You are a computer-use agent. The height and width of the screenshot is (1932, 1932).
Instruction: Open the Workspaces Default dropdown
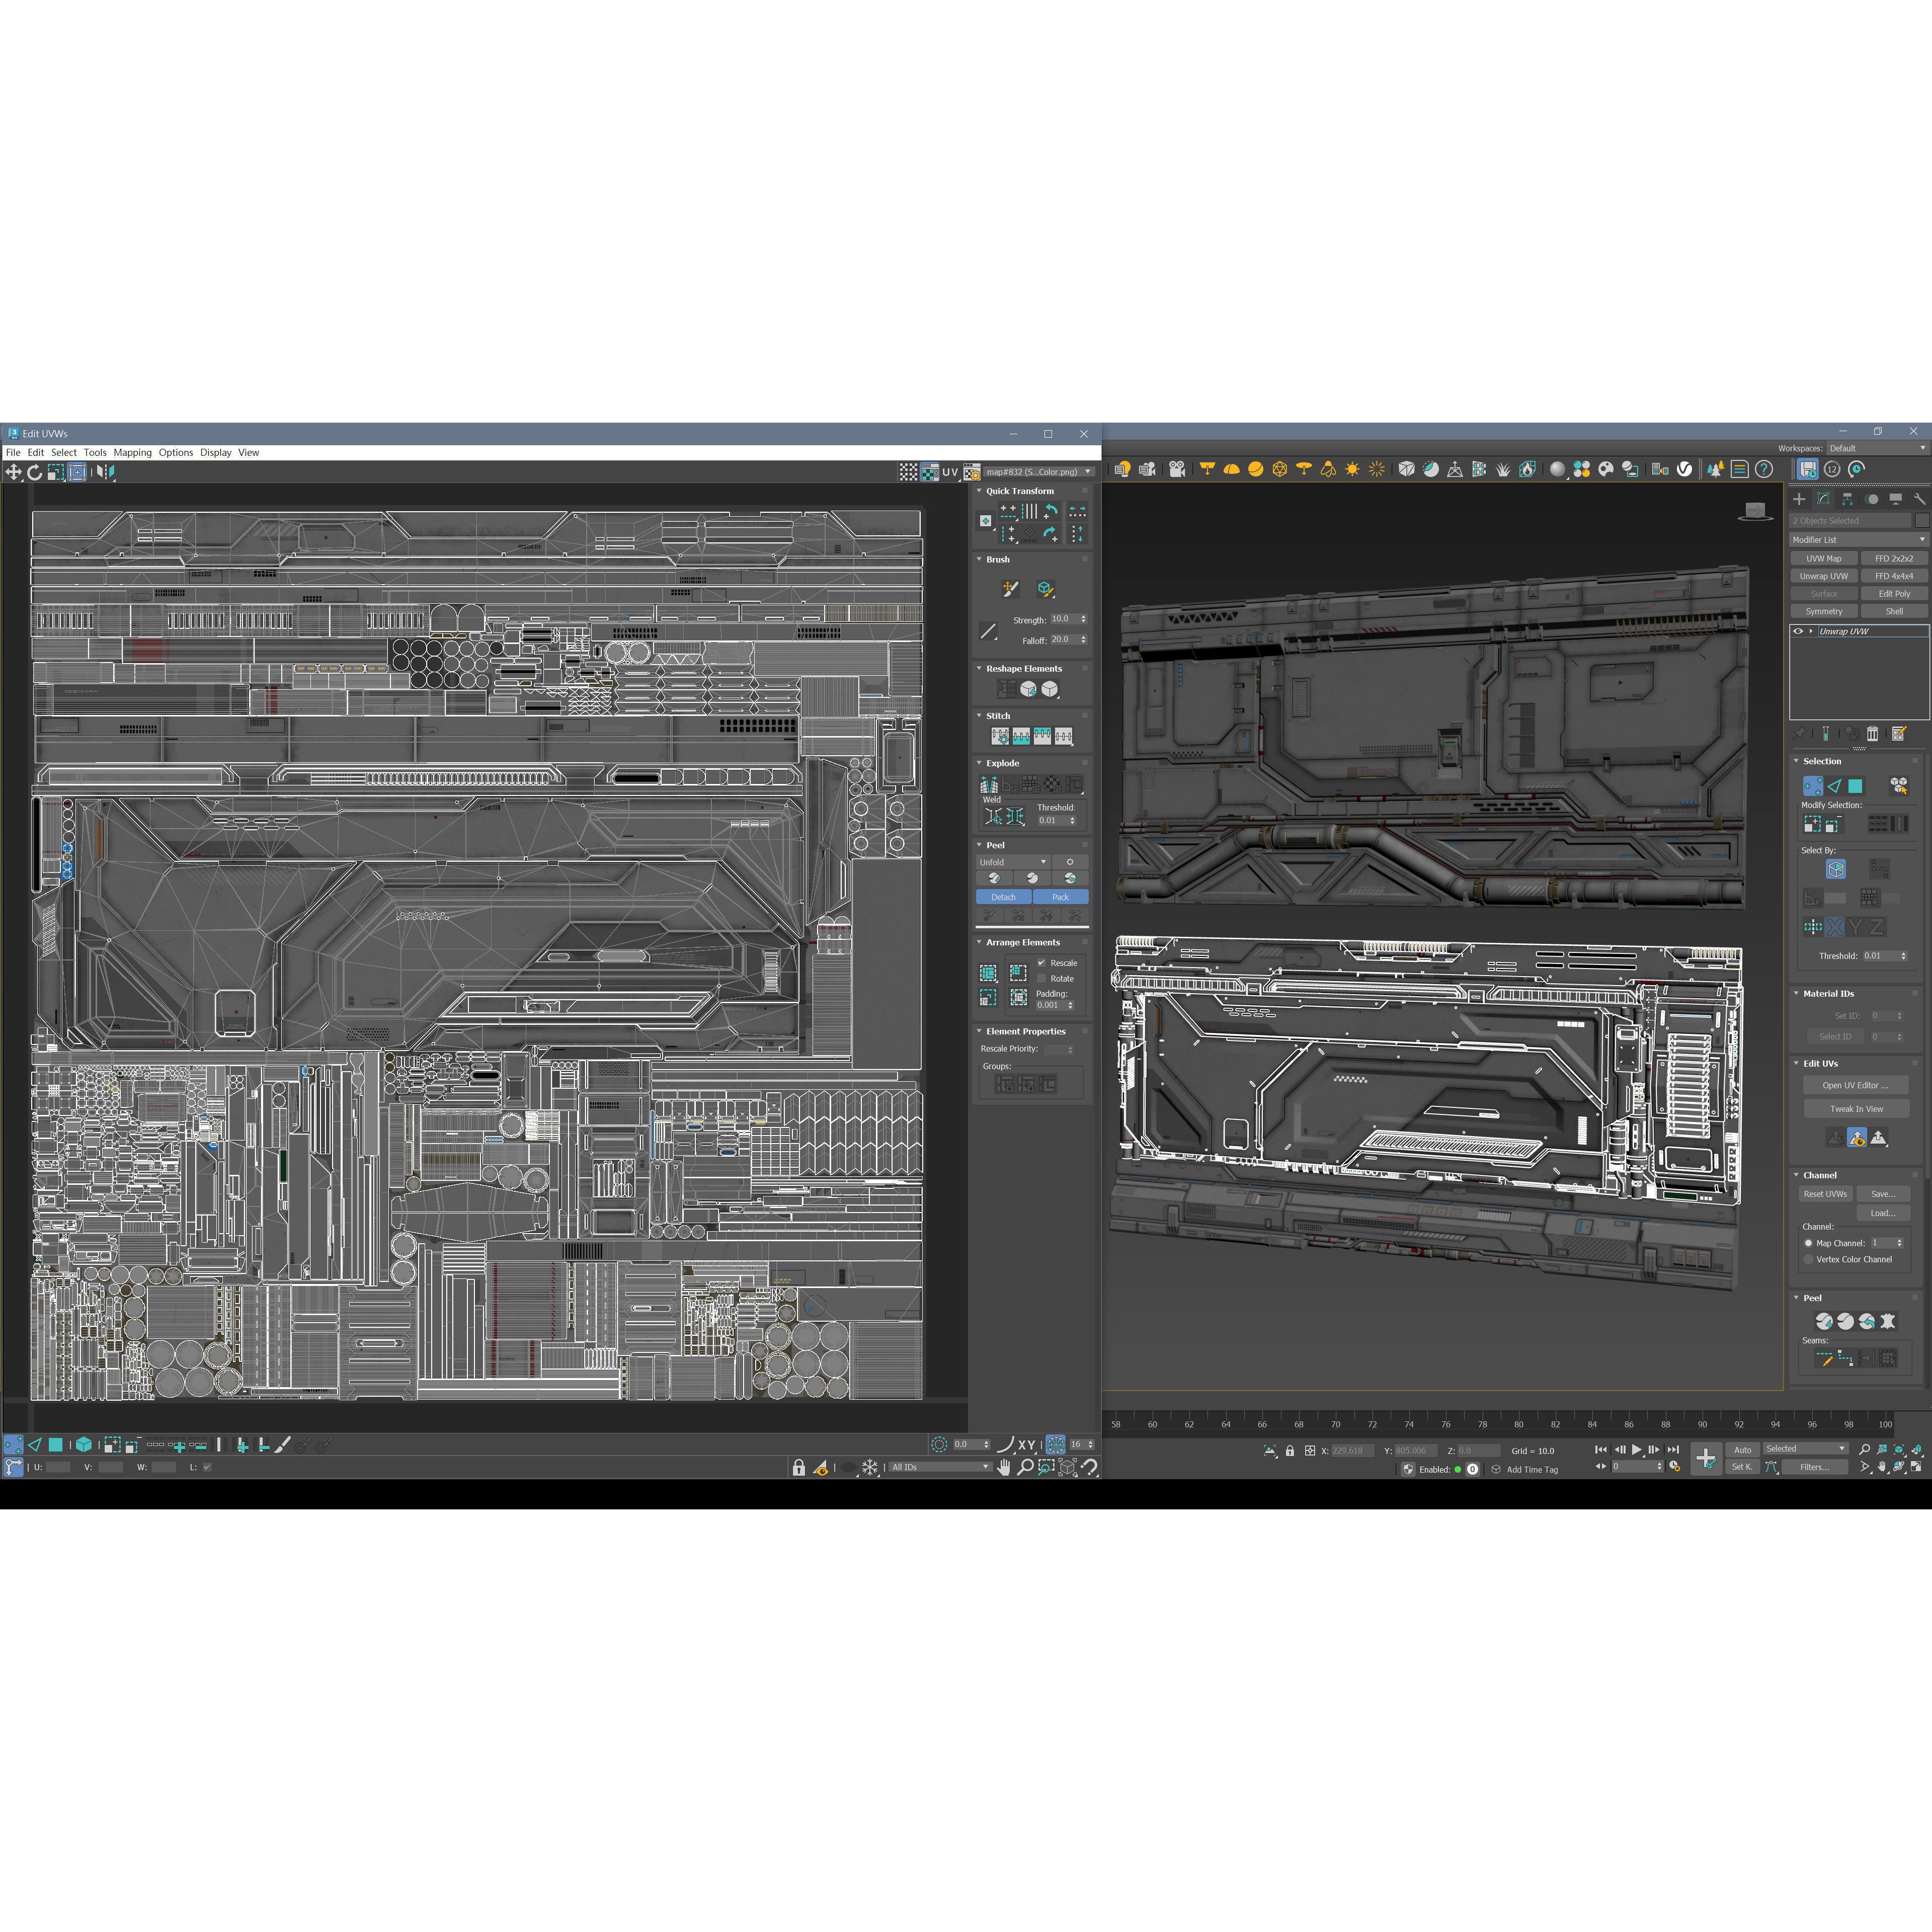pos(1877,448)
